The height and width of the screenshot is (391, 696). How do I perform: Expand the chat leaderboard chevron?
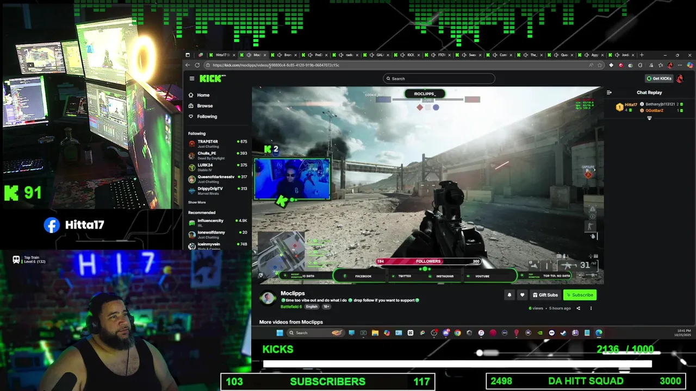(649, 118)
